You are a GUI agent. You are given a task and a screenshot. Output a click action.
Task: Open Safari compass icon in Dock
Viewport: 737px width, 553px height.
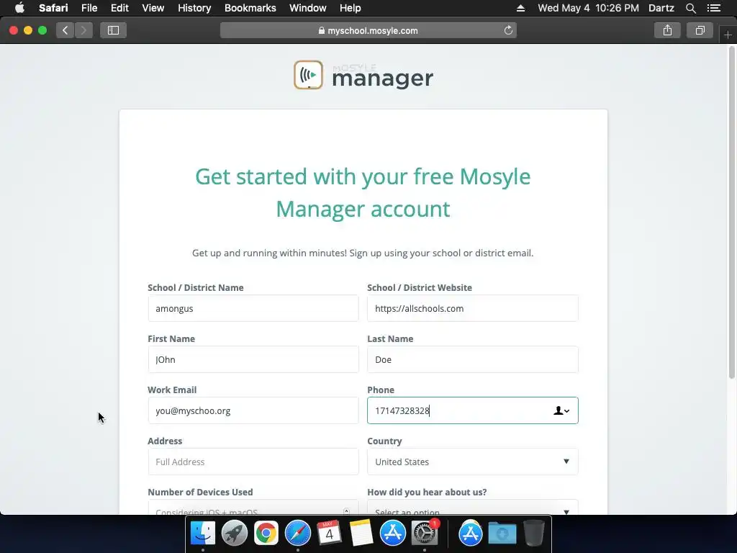click(x=297, y=533)
